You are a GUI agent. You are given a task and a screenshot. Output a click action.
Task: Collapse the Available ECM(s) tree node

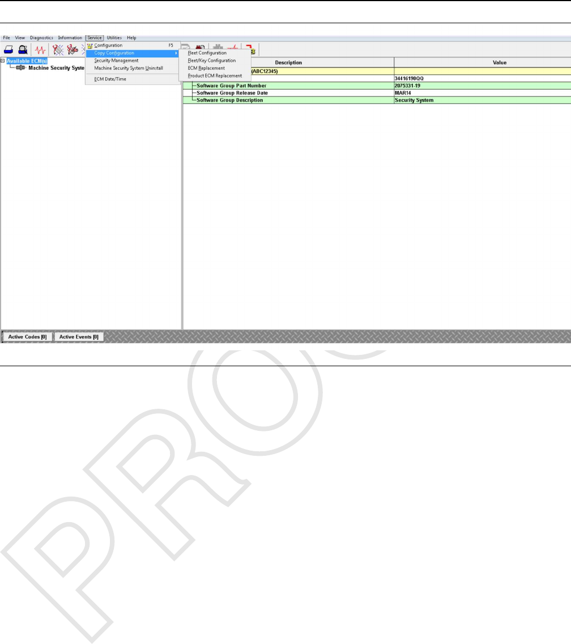(x=3, y=61)
